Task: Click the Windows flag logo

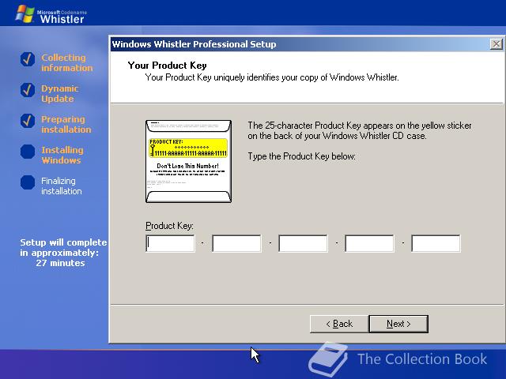Action: 25,14
